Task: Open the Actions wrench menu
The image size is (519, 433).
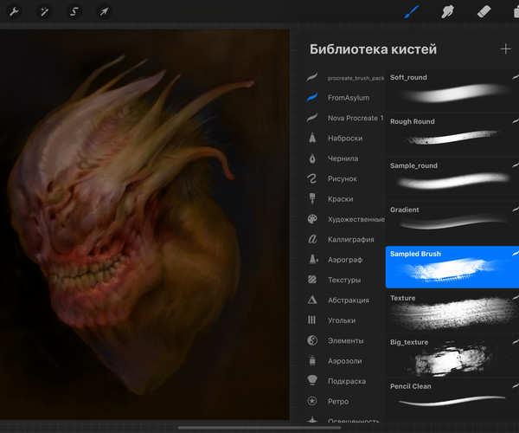Action: [x=14, y=12]
